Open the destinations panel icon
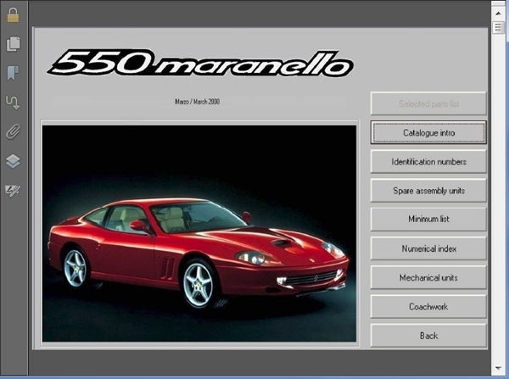509x379 pixels. 13,103
